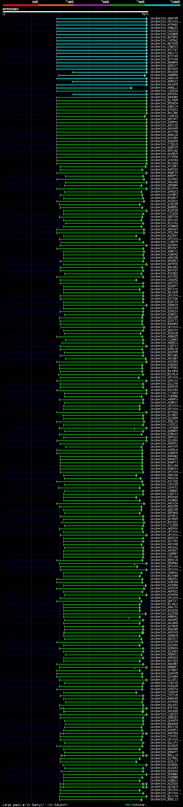
Task: Select hit UniRef100_B3SFQ9
Action: (x=164, y=210)
